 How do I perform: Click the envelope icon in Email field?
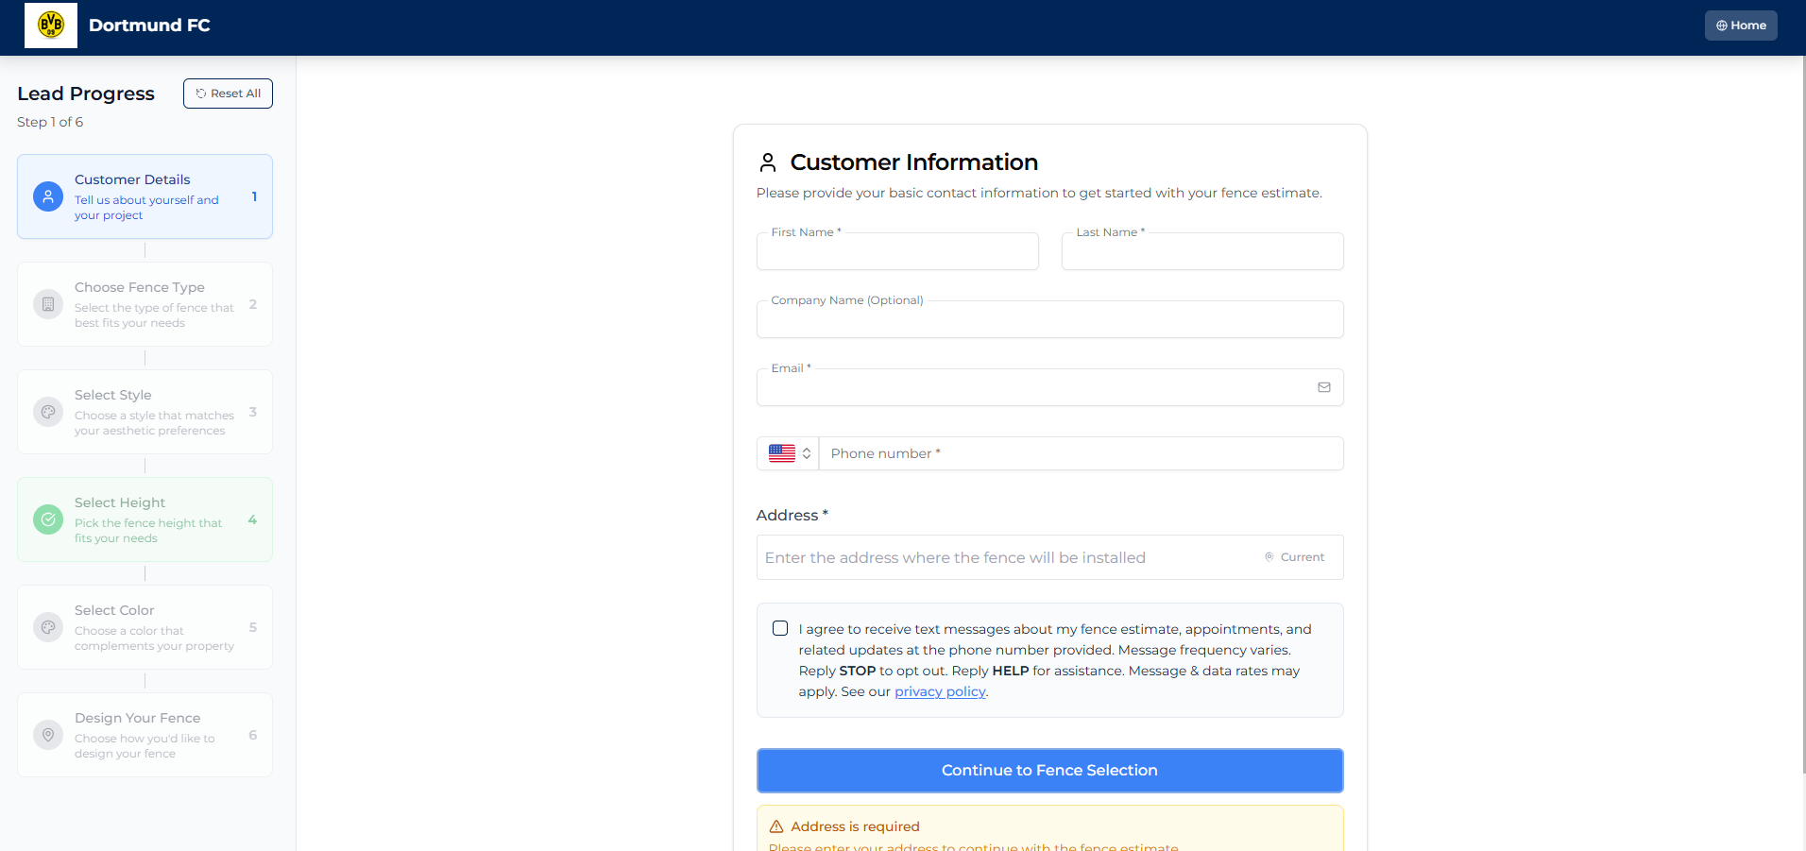pos(1324,387)
